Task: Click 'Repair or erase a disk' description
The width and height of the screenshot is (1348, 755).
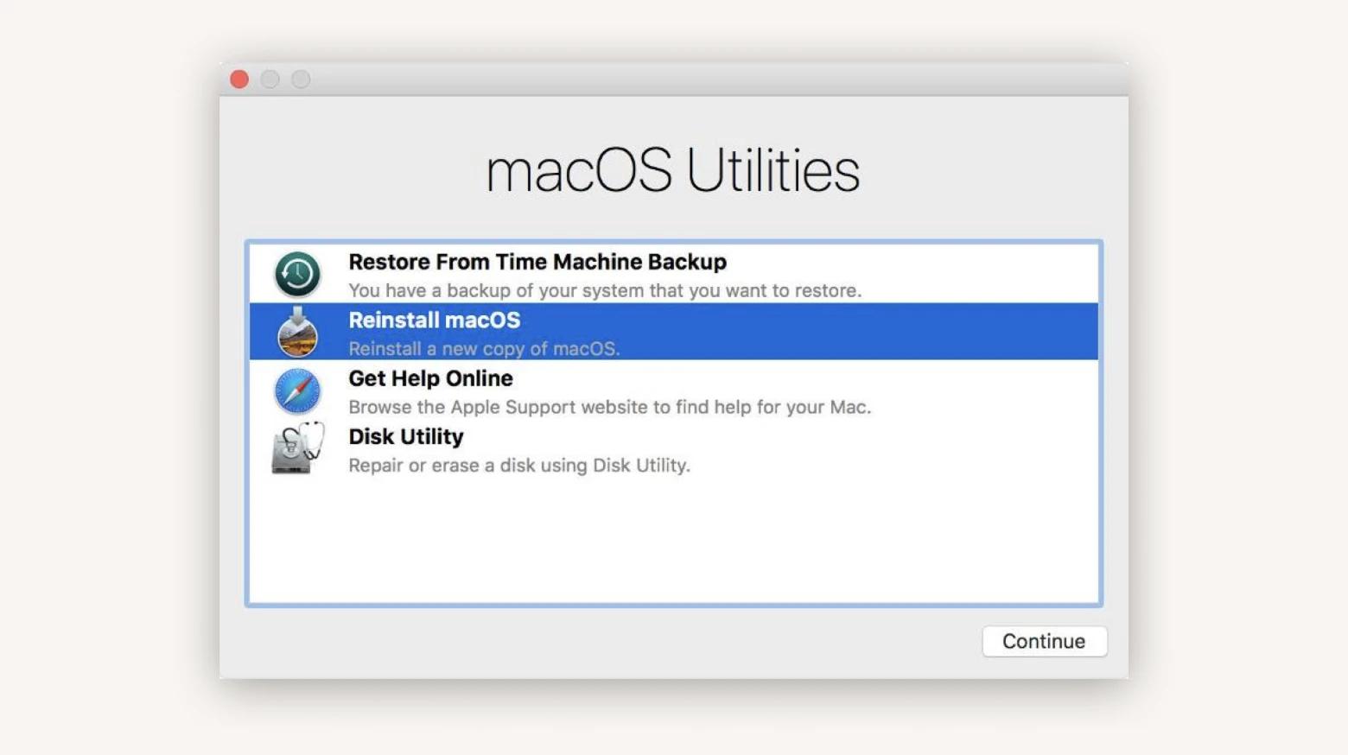Action: click(519, 466)
